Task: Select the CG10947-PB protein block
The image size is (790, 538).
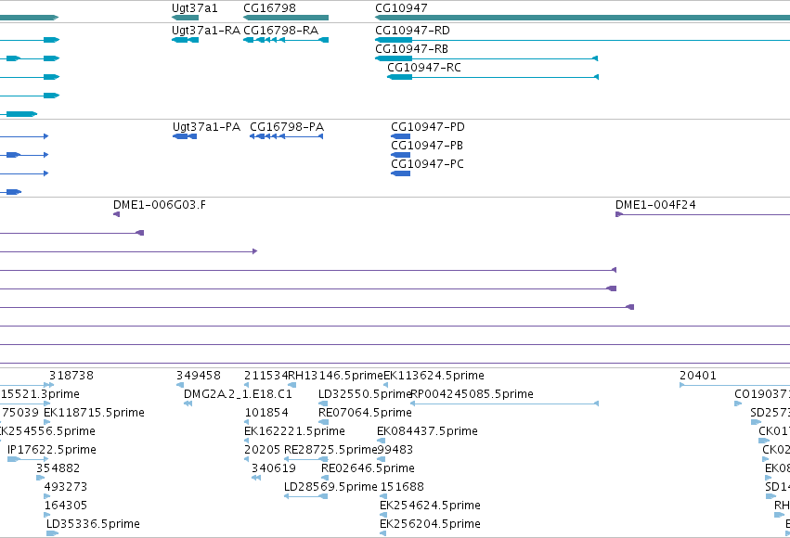Action: [400, 155]
